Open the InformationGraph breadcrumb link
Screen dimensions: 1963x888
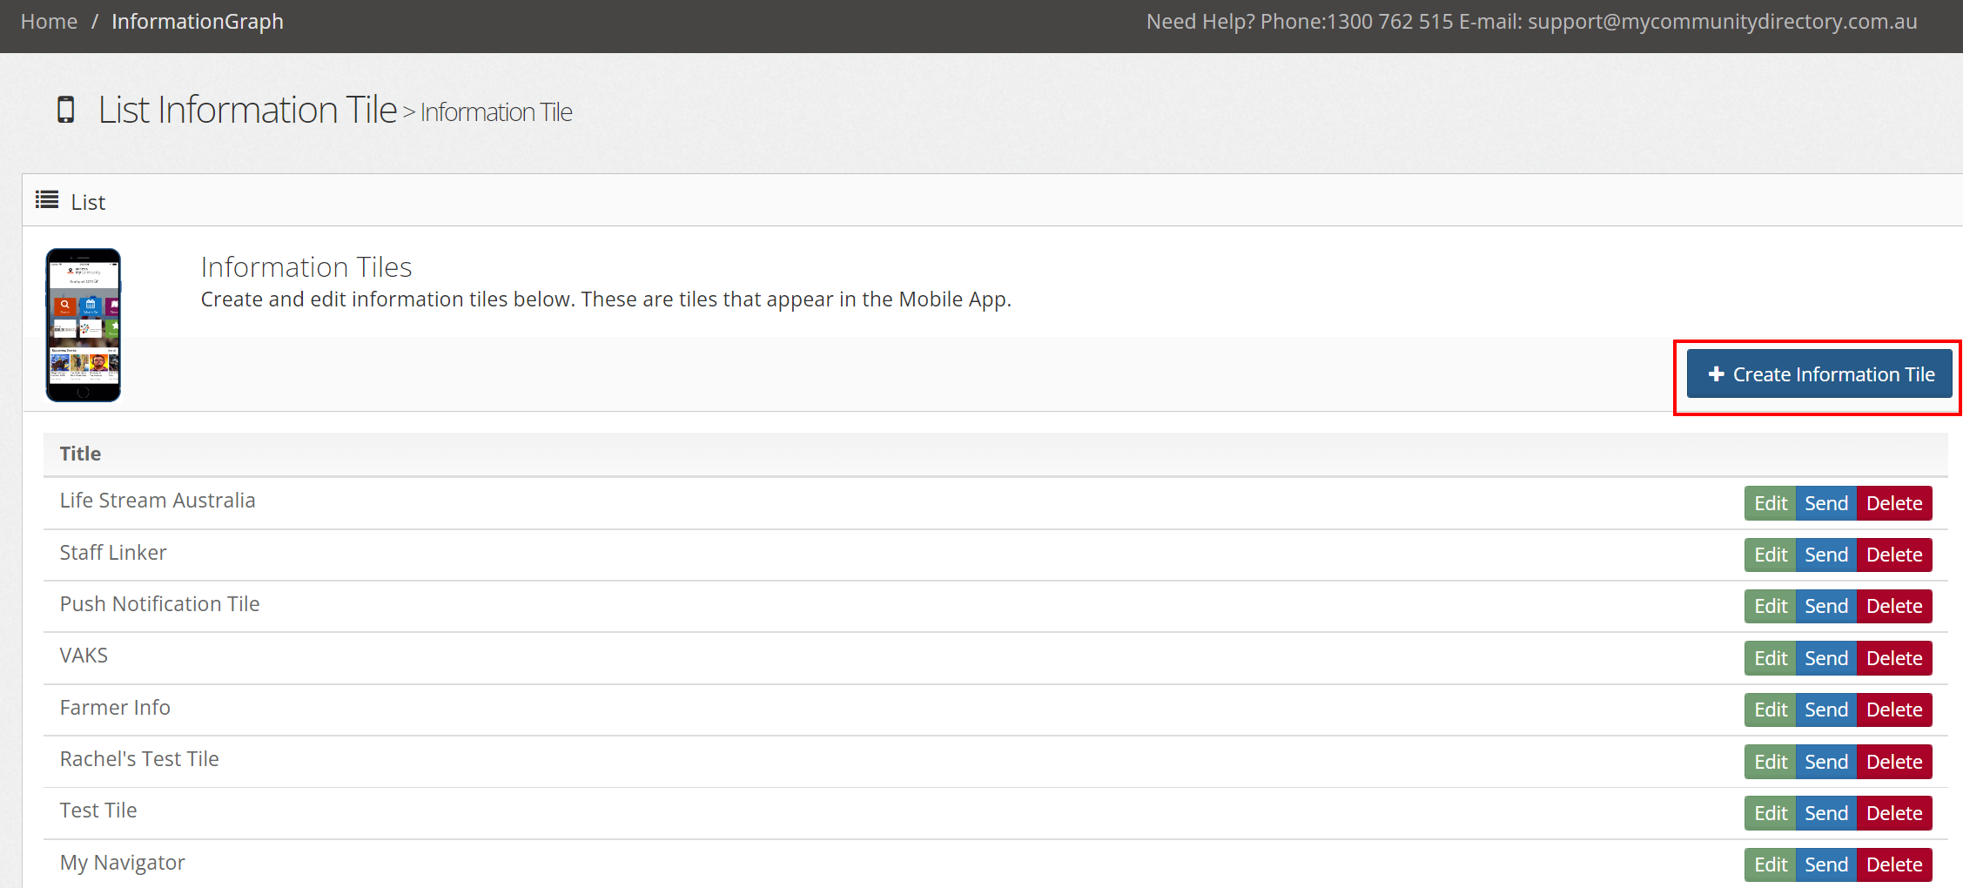click(x=198, y=22)
